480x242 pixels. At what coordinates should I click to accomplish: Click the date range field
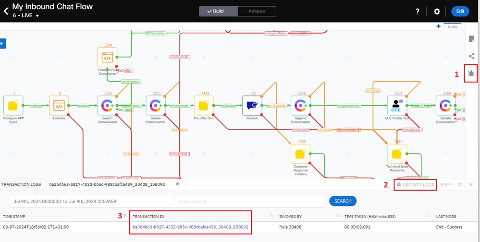[91, 201]
